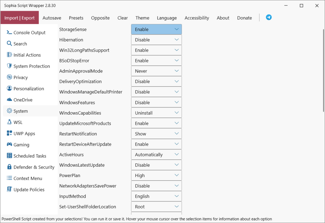The height and width of the screenshot is (223, 325).
Task: Open the AdminApprovalMode dropdown
Action: pyautogui.click(x=156, y=71)
